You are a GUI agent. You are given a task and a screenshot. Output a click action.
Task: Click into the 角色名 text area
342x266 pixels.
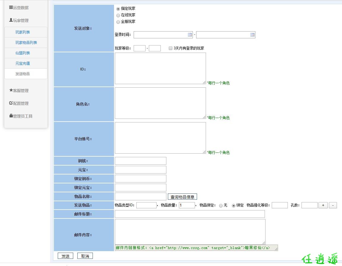tap(160, 103)
